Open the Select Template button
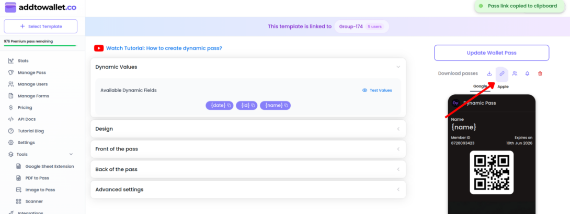Image resolution: width=570 pixels, height=214 pixels. coord(41,27)
